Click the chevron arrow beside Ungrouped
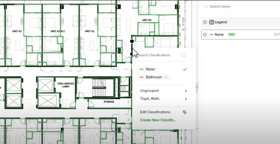The image size is (280, 144). pyautogui.click(x=186, y=91)
